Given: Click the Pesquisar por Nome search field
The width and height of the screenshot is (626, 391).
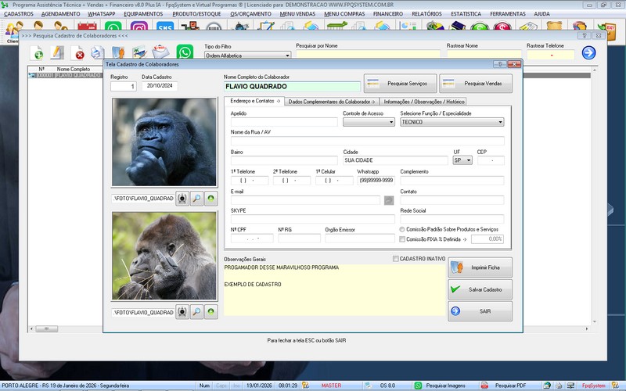Looking at the screenshot, I should click(368, 54).
